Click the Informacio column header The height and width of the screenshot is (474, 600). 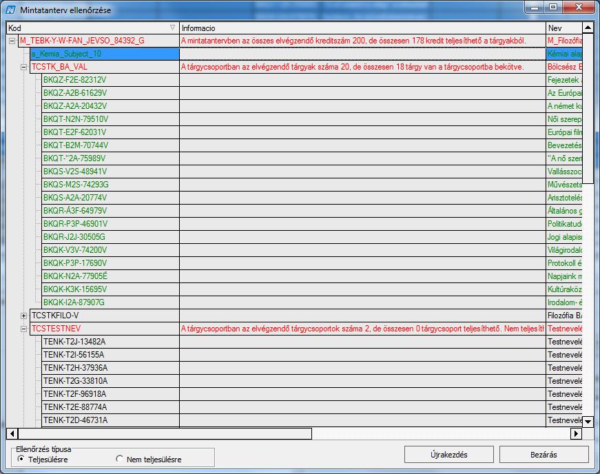click(362, 28)
